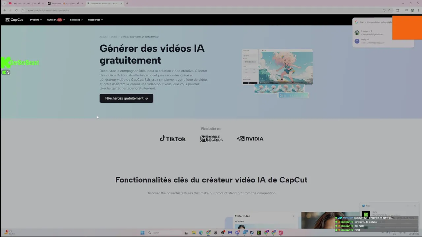Screen dimensions: 422x237
Task: Open File Explorer from taskbar
Action: pos(194,232)
